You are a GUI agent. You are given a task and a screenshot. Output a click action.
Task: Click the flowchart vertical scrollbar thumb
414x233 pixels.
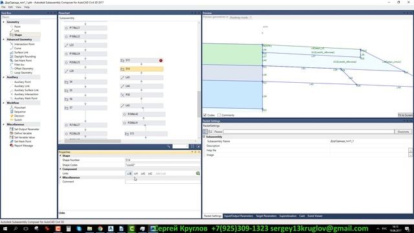(199, 104)
